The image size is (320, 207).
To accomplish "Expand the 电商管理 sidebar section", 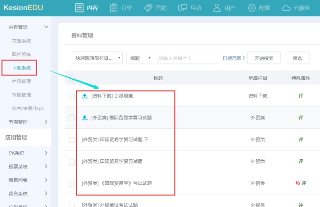I will coord(46,122).
